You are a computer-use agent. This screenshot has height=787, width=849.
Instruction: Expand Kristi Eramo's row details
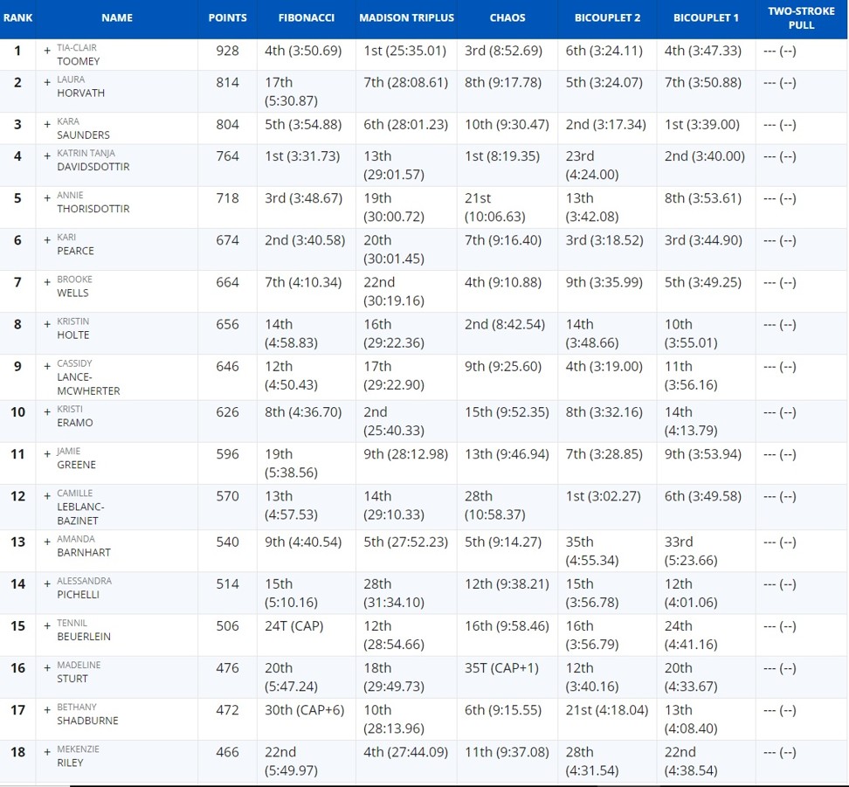click(47, 412)
